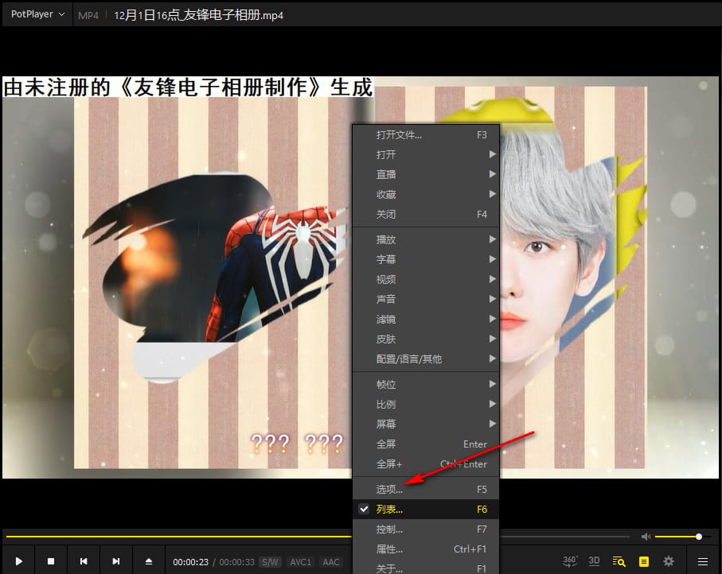Image resolution: width=722 pixels, height=574 pixels.
Task: Open 属性... from the context menu
Action: 426,549
